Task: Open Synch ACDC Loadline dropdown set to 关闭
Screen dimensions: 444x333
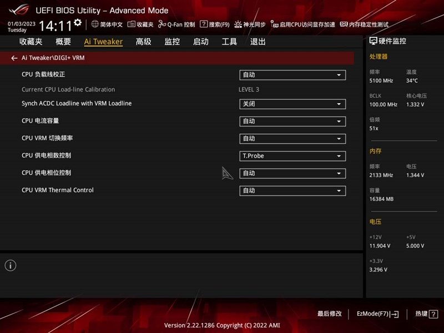Action: click(x=292, y=104)
